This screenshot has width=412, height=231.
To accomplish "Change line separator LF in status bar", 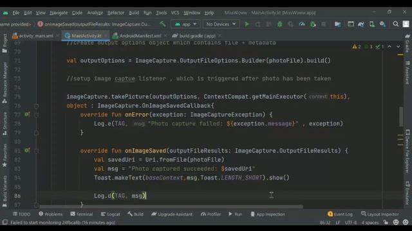I will click(x=337, y=223).
